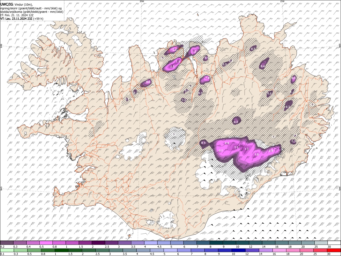Click the 1.9 snowfall value on the map

pos(178,61)
